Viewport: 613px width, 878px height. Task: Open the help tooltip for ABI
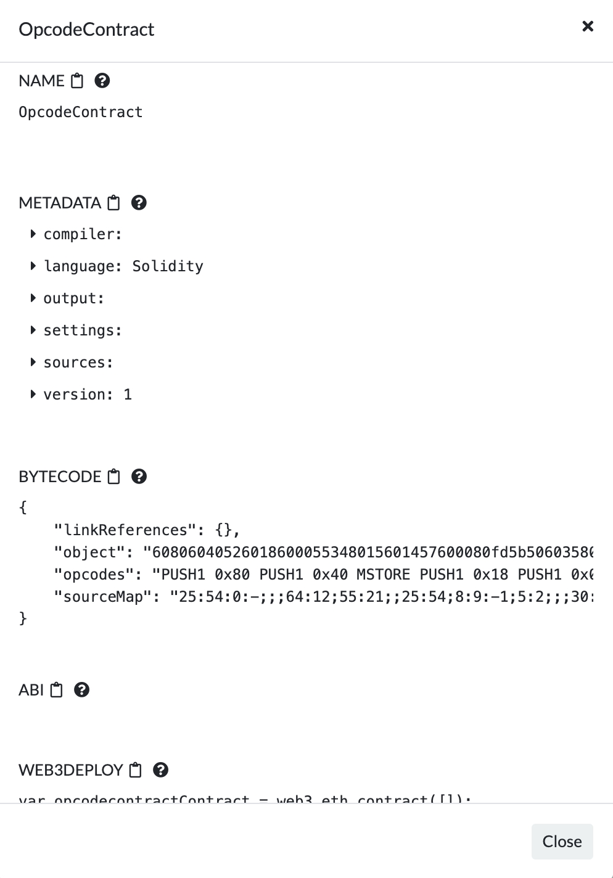click(x=82, y=690)
